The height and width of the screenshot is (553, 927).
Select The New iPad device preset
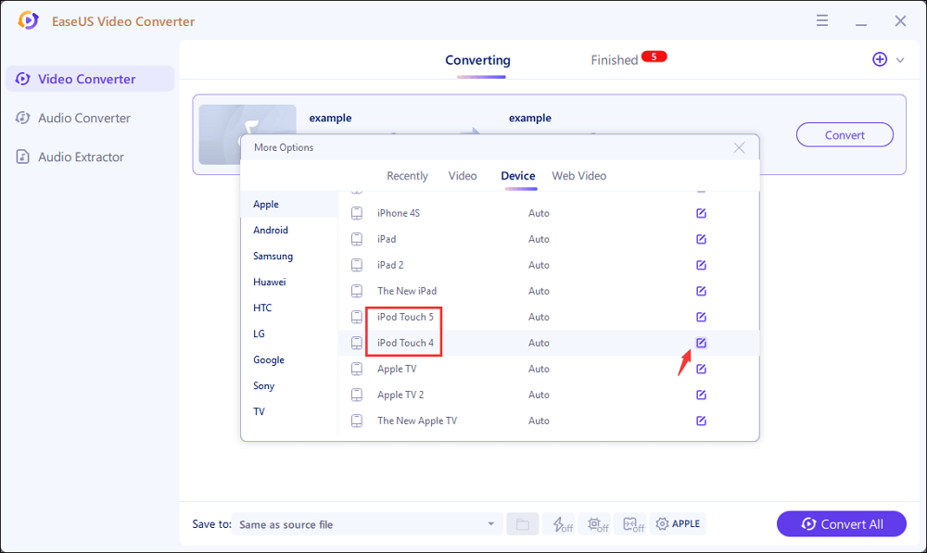pyautogui.click(x=406, y=291)
